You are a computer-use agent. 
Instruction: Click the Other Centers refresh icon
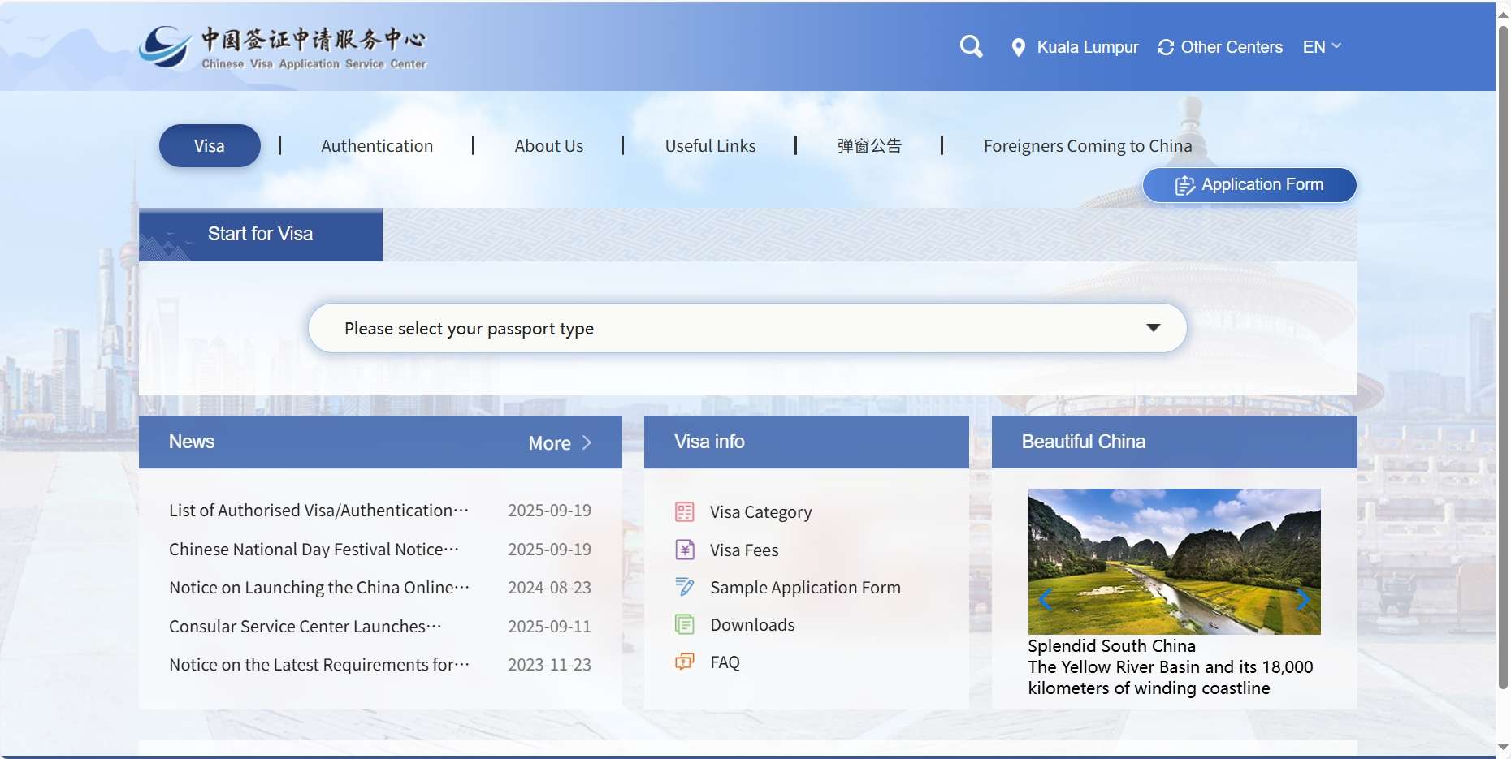[1166, 48]
